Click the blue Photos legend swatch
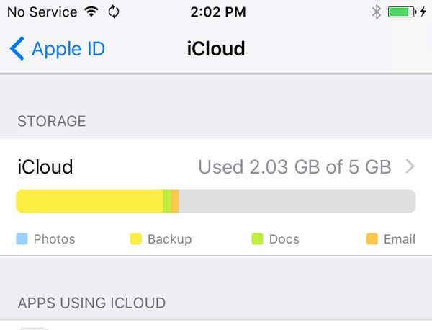432x330 pixels. tap(22, 238)
